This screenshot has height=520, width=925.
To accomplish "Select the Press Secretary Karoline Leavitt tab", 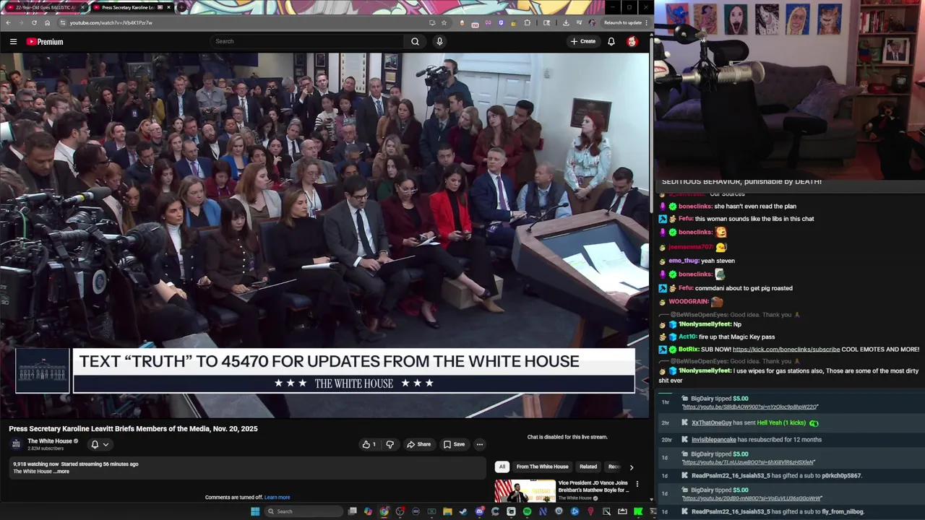I will 132,7.
